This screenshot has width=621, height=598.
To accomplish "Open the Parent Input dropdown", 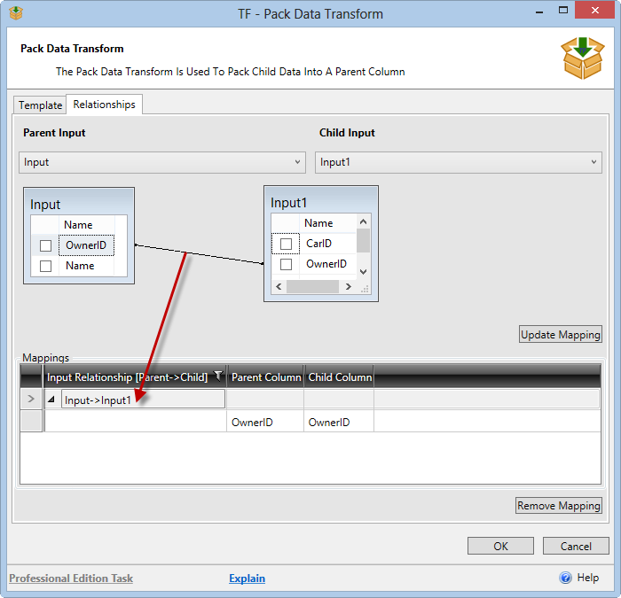I will pyautogui.click(x=161, y=162).
